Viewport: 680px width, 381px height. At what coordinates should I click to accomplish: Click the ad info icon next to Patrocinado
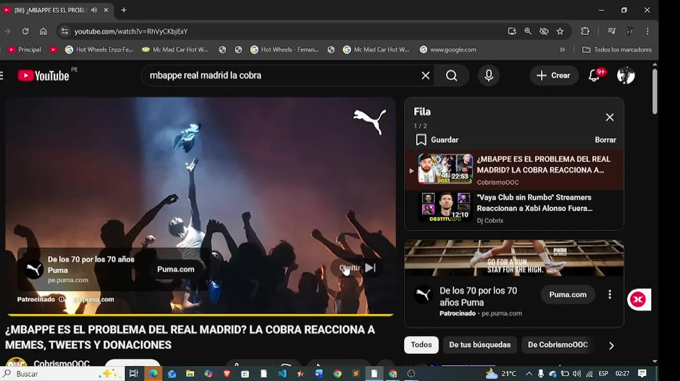tap(61, 300)
